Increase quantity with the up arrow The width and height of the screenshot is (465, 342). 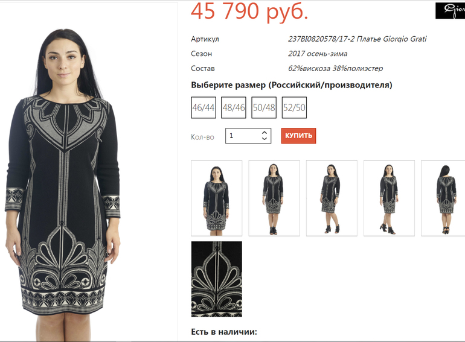[265, 133]
